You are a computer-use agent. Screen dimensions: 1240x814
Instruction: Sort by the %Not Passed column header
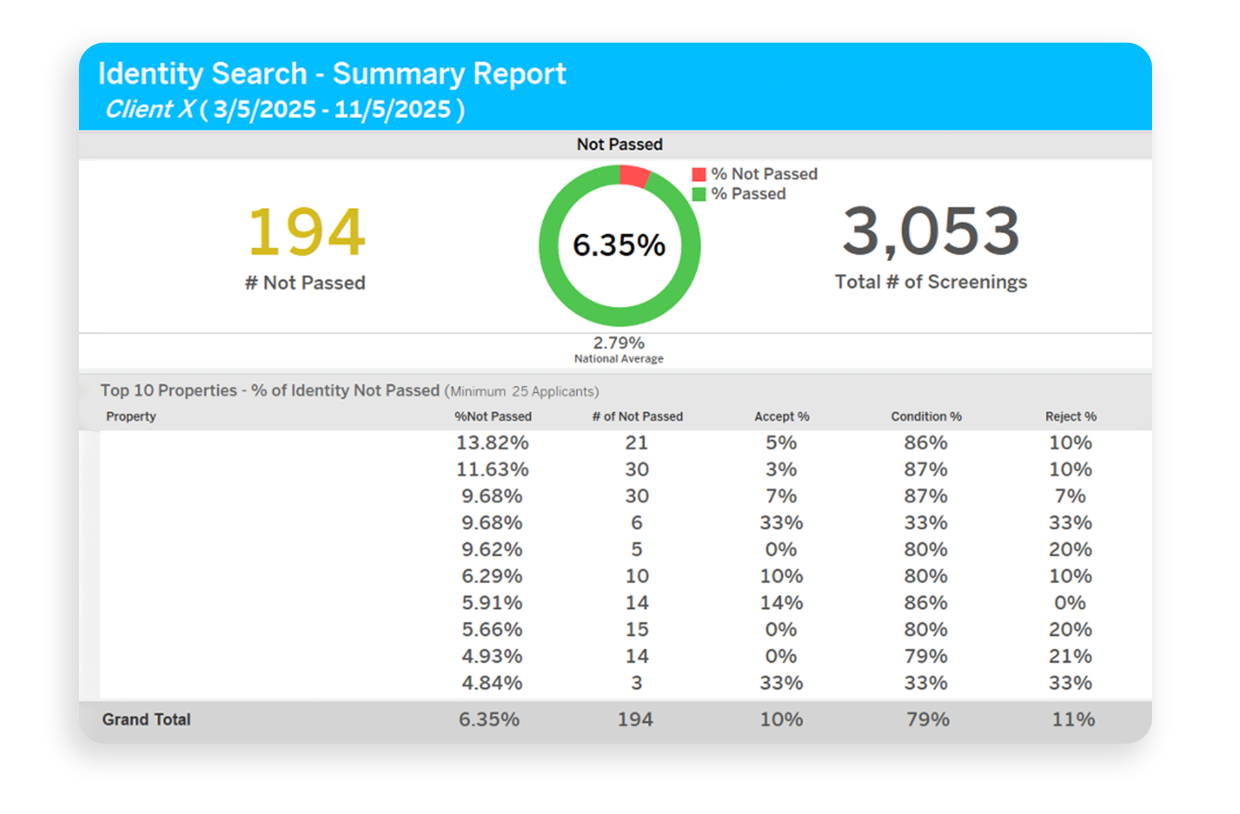493,416
